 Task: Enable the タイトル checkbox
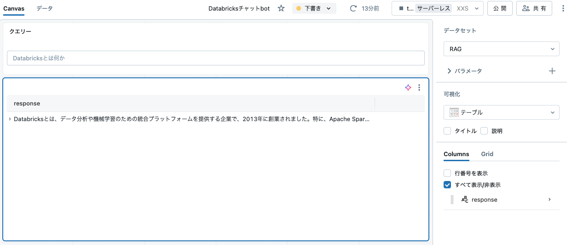click(447, 131)
